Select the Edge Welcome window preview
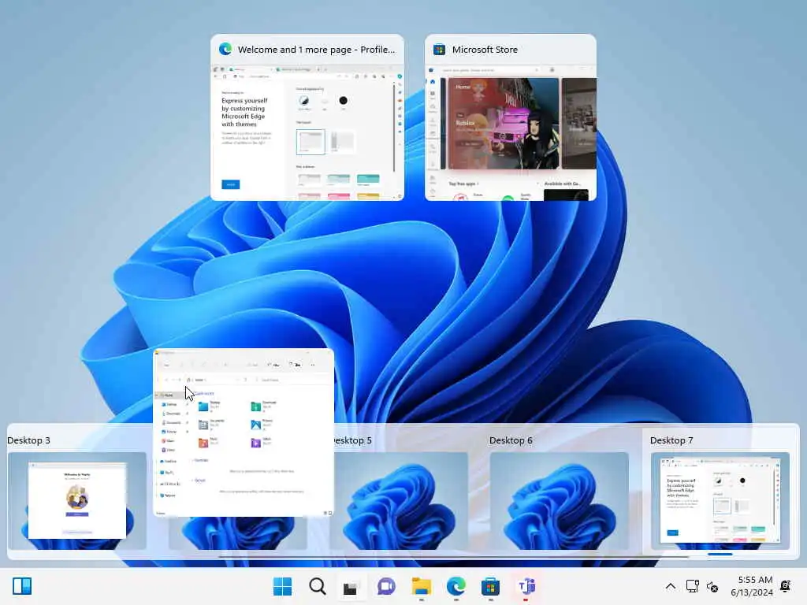The width and height of the screenshot is (807, 605). (x=307, y=117)
